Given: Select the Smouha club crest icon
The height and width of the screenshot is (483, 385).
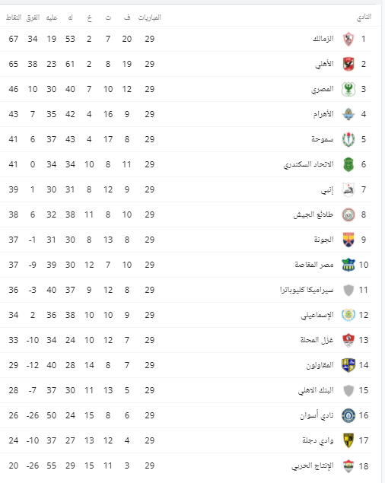Looking at the screenshot, I should point(348,139).
